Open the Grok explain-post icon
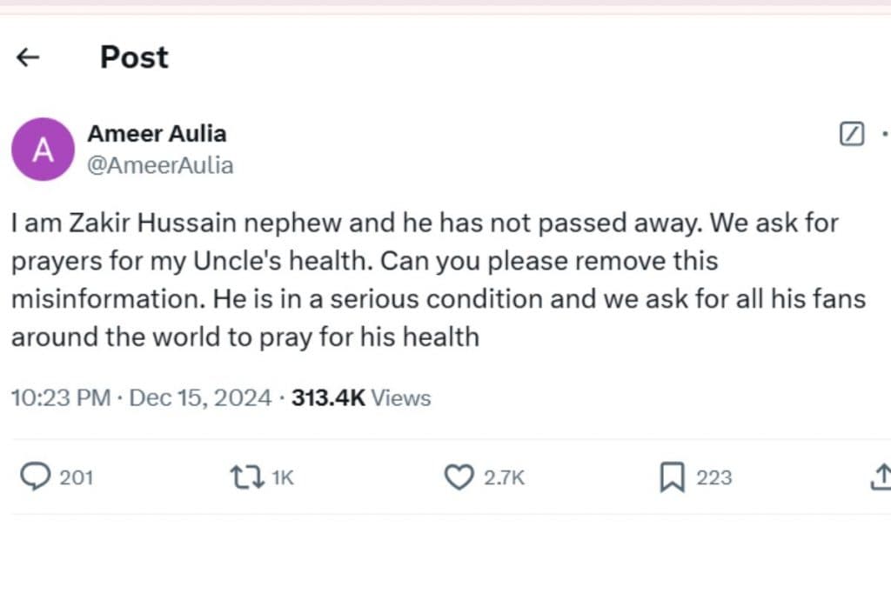 coord(852,134)
